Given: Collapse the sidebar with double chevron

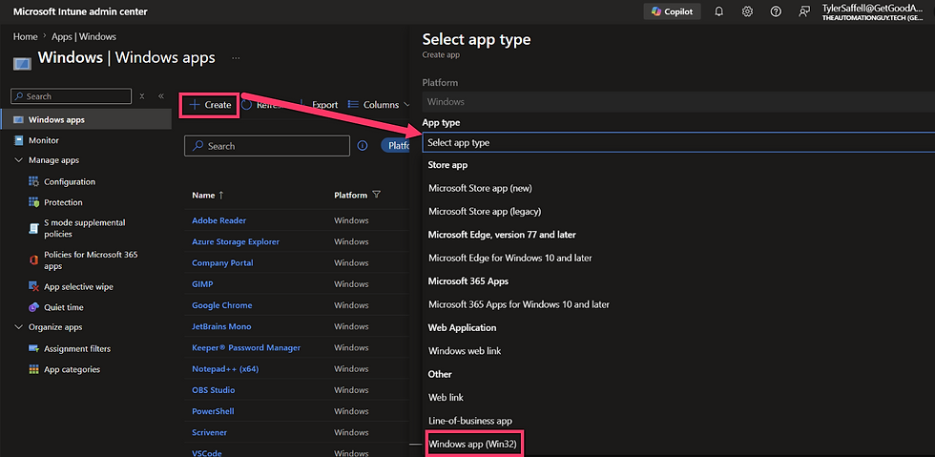Looking at the screenshot, I should pos(161,96).
